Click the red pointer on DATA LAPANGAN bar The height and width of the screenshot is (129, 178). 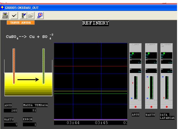click(x=164, y=98)
